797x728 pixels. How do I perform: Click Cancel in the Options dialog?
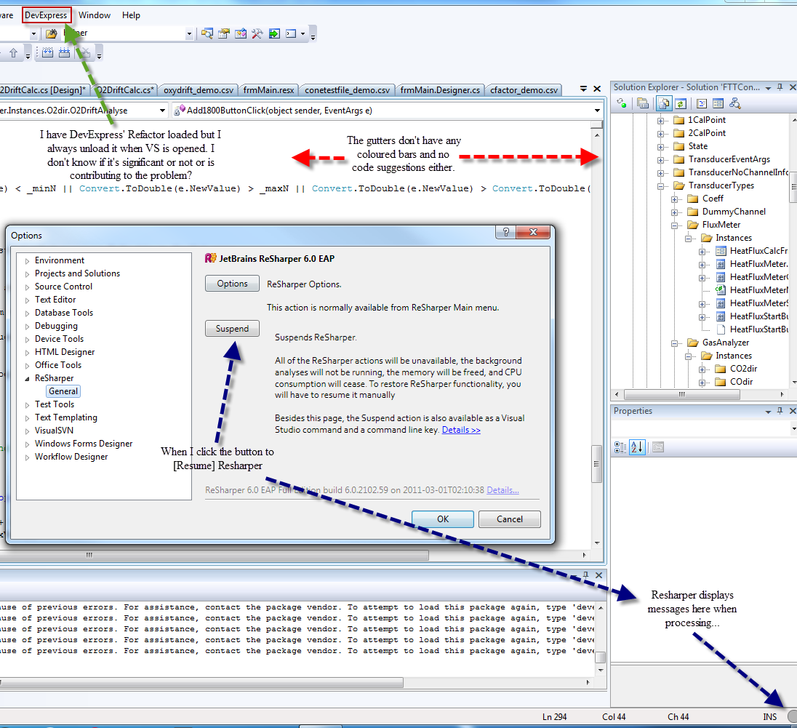[509, 519]
